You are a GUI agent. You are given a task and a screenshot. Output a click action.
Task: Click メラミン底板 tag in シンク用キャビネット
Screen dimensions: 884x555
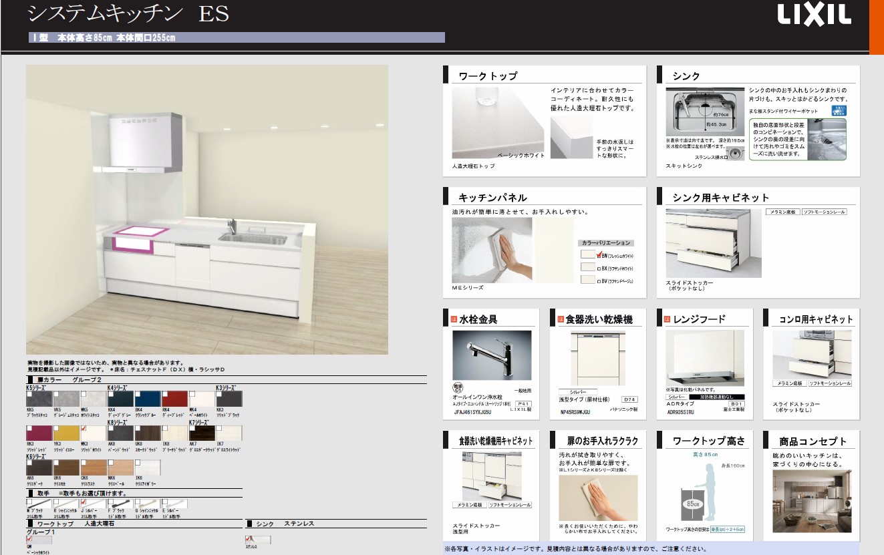[x=783, y=212]
